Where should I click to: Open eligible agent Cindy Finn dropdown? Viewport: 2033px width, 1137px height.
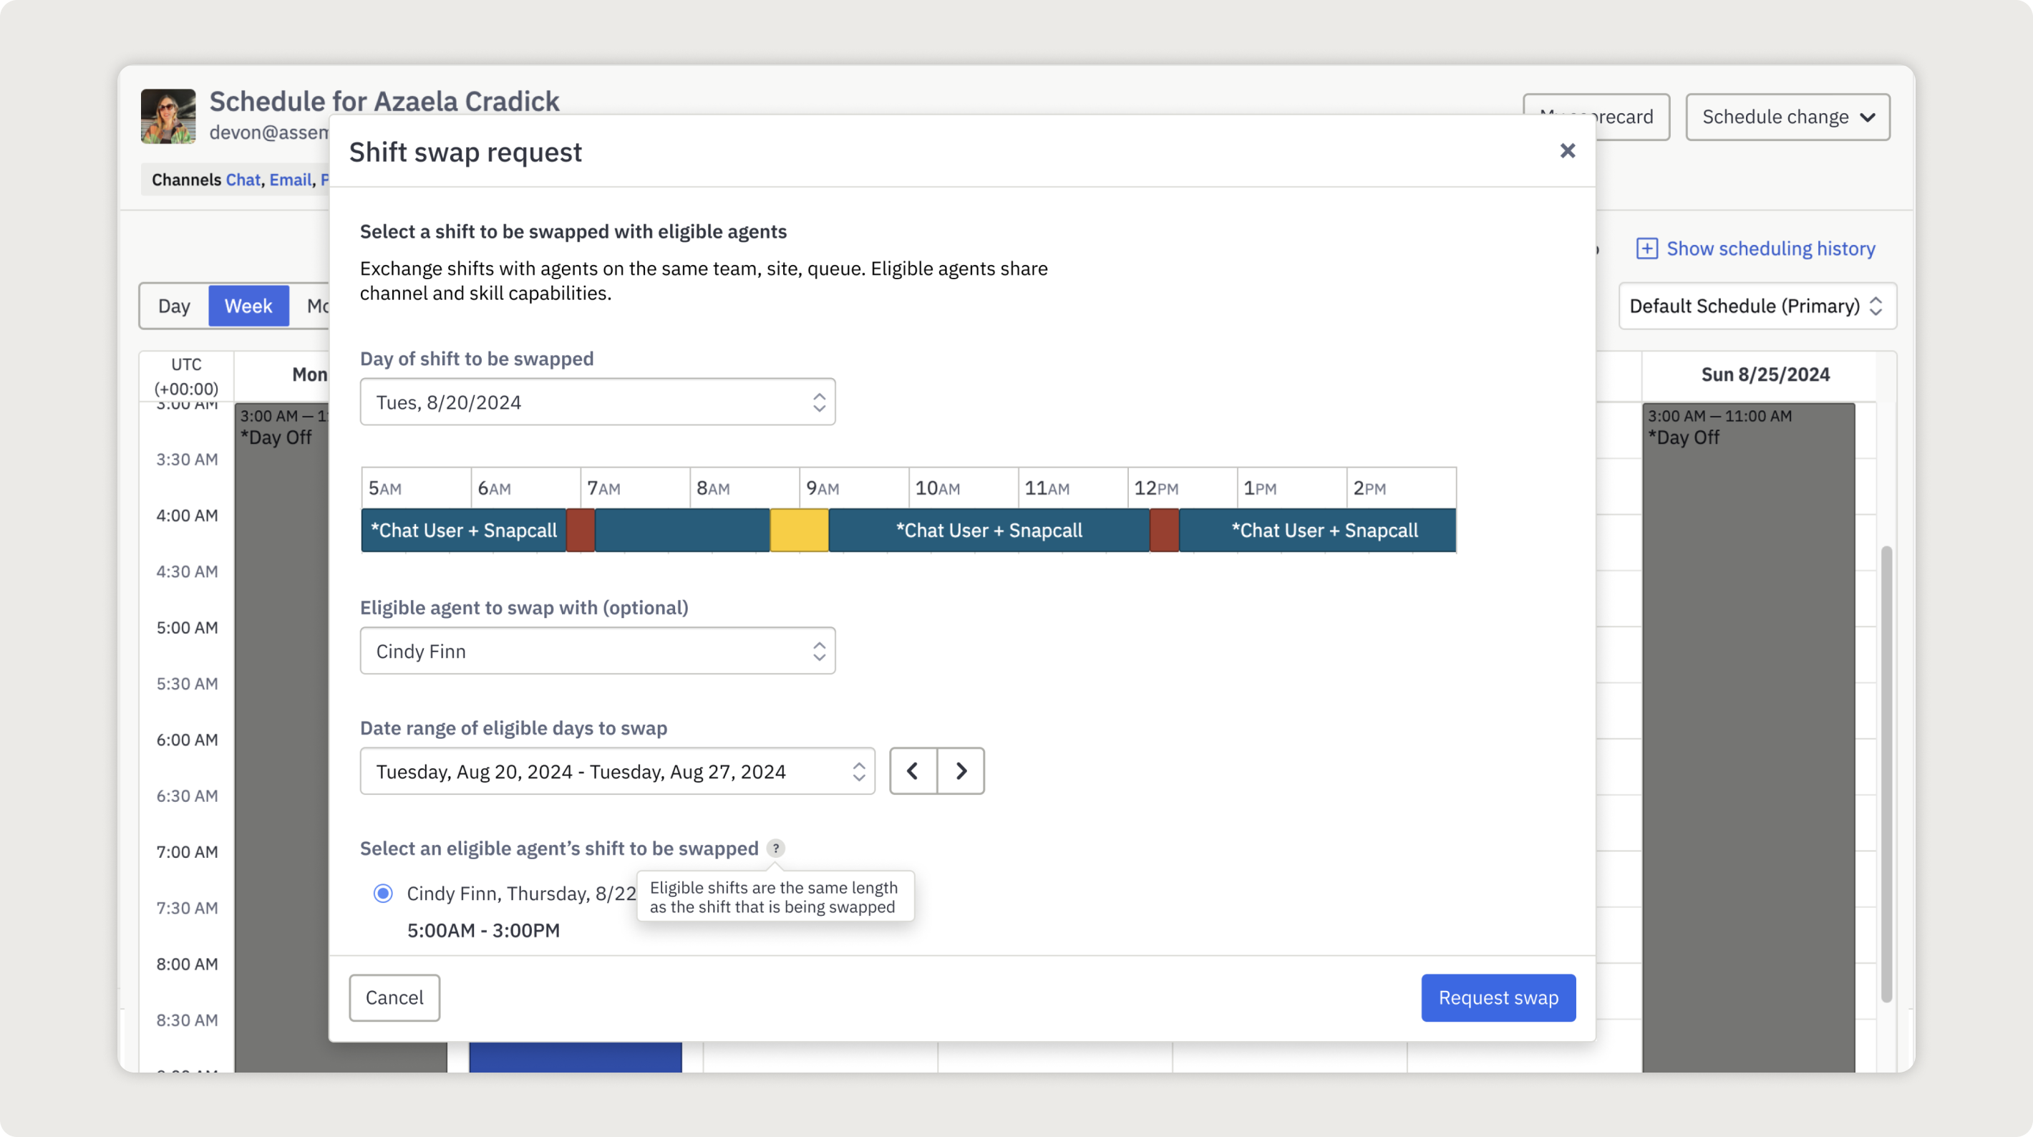pos(598,651)
